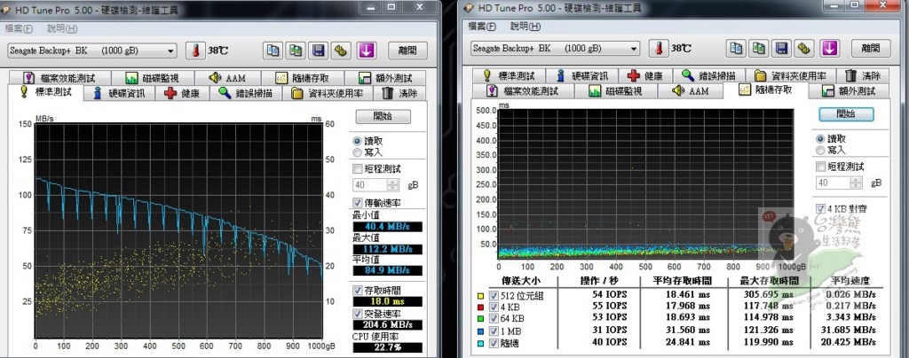
Task: Open 檔案(F) menu in right window
Action: click(x=478, y=27)
